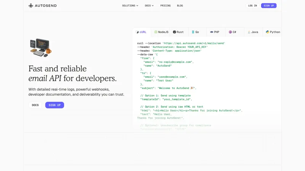Click the AUTOSEND brand name link
This screenshot has width=305, height=171.
(46, 6)
